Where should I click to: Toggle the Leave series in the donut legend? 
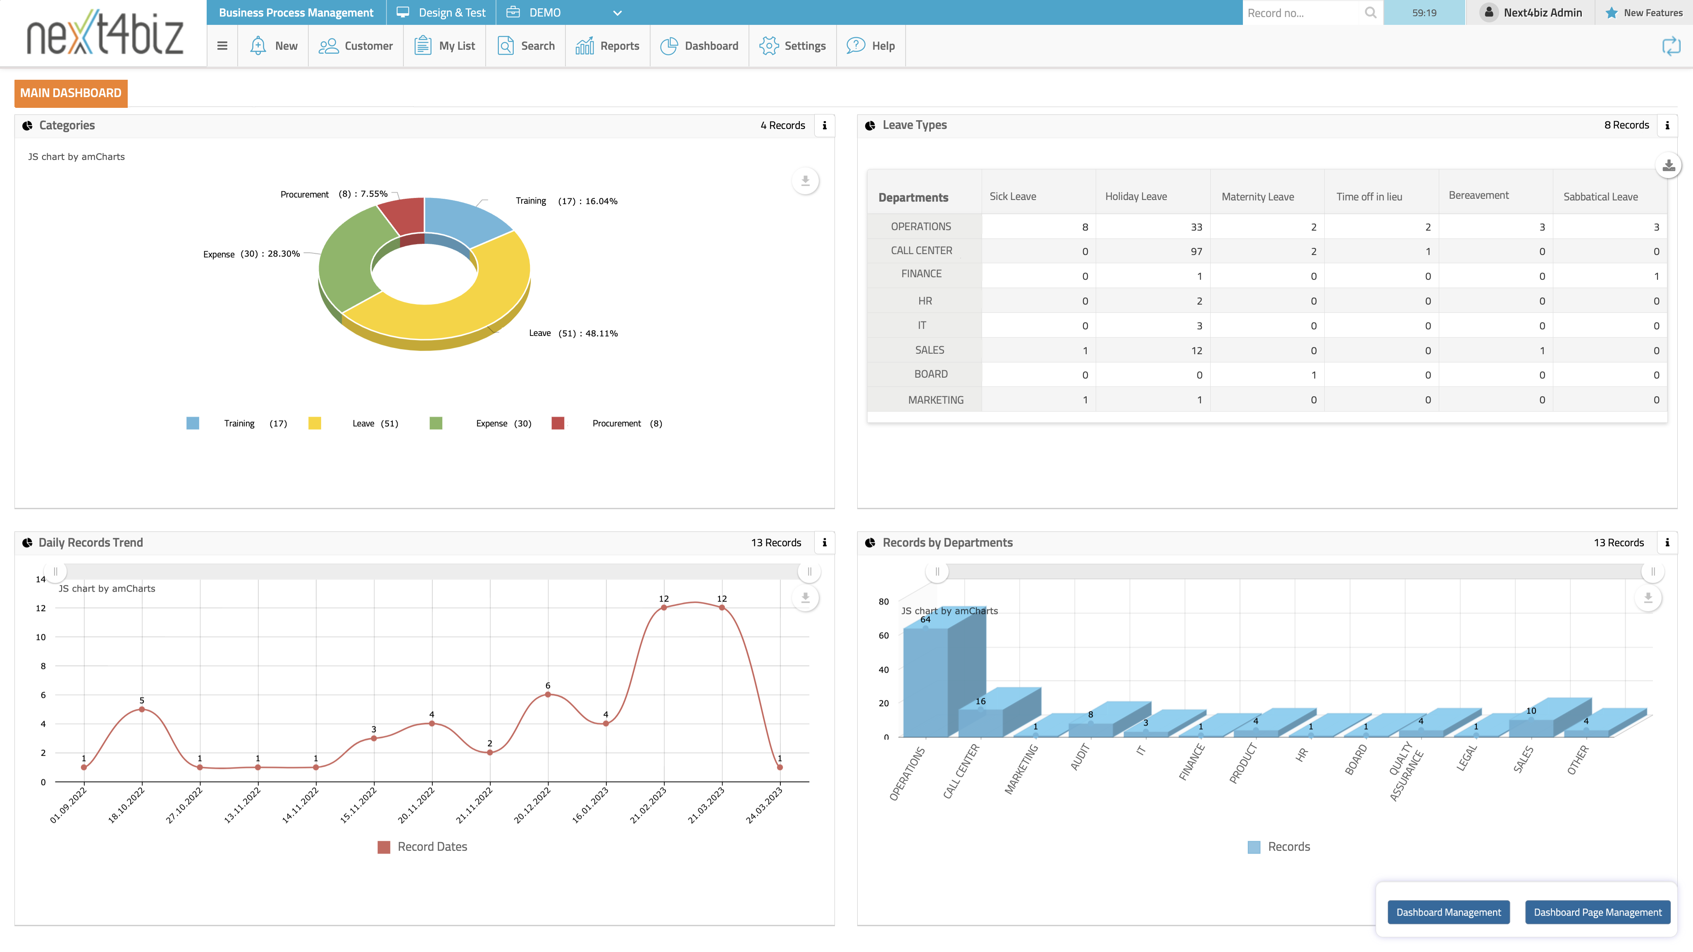315,422
